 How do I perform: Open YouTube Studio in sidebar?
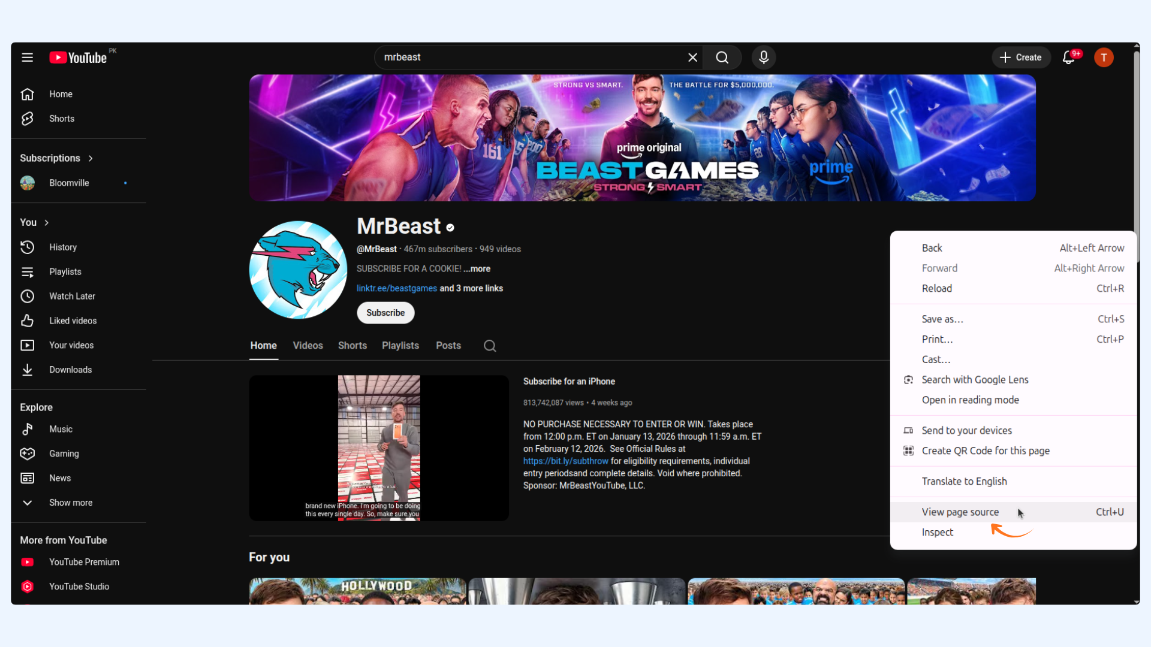(x=79, y=586)
